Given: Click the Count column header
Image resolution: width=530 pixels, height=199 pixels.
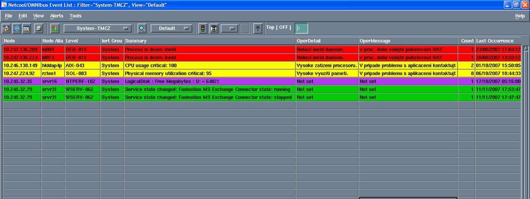Looking at the screenshot, I should (466, 41).
